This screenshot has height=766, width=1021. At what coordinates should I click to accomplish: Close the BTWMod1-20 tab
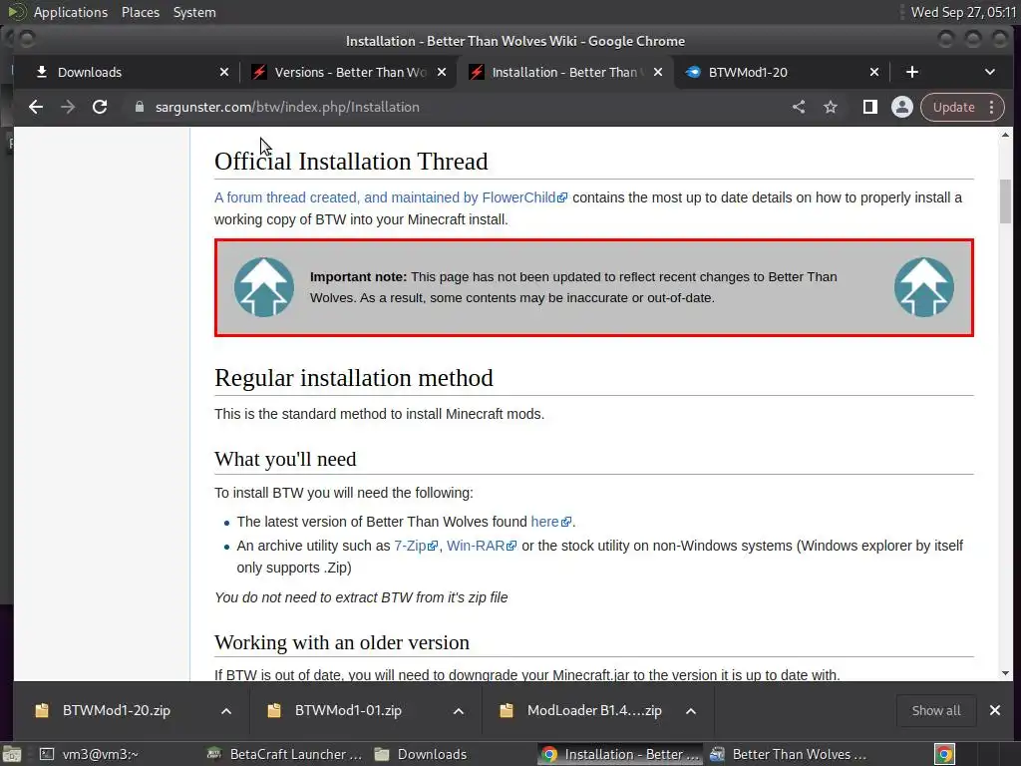[874, 72]
